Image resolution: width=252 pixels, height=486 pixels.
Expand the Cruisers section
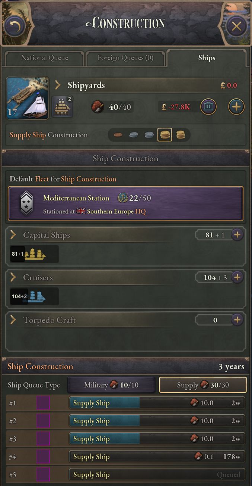[x=13, y=277]
